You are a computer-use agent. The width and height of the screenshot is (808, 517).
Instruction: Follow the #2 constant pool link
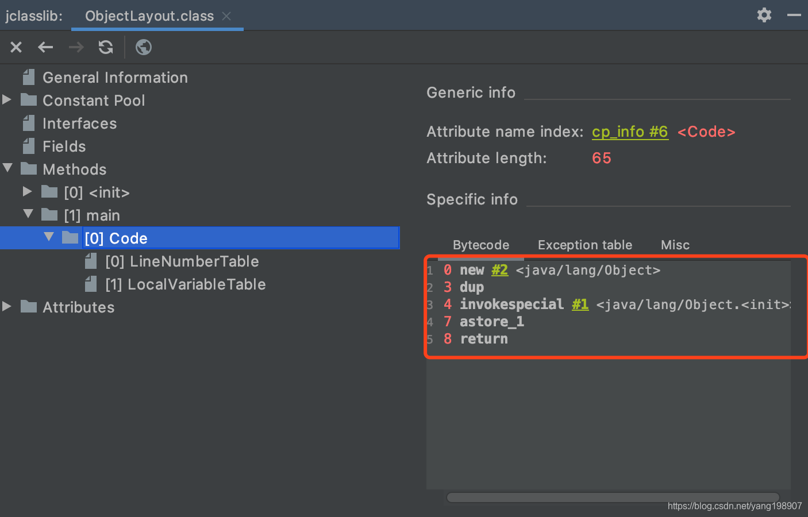[x=500, y=270]
